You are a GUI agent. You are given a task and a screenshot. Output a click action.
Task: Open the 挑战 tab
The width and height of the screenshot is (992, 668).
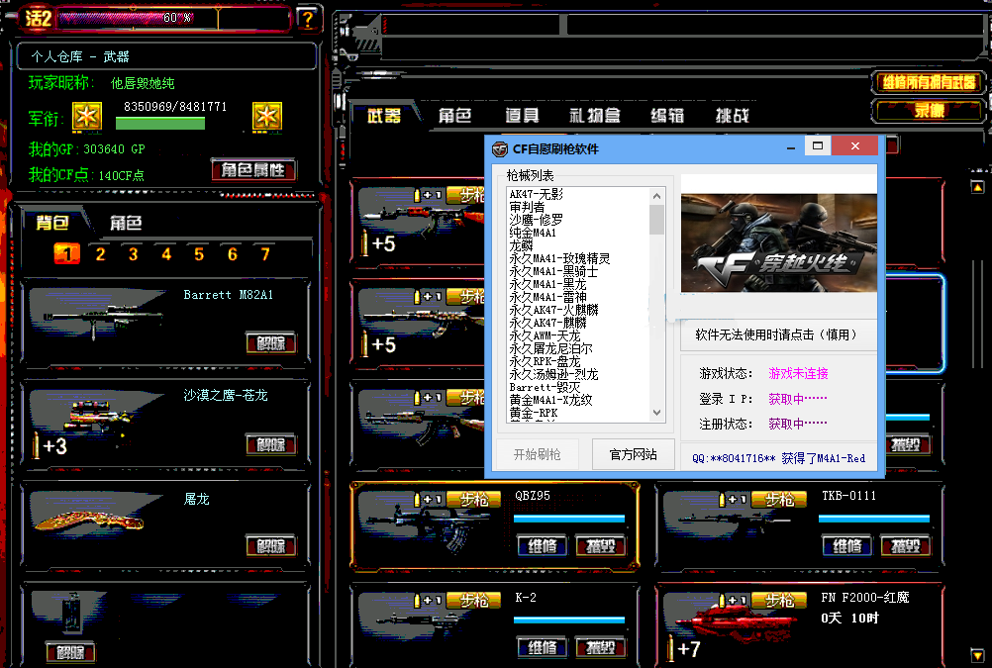click(x=732, y=116)
